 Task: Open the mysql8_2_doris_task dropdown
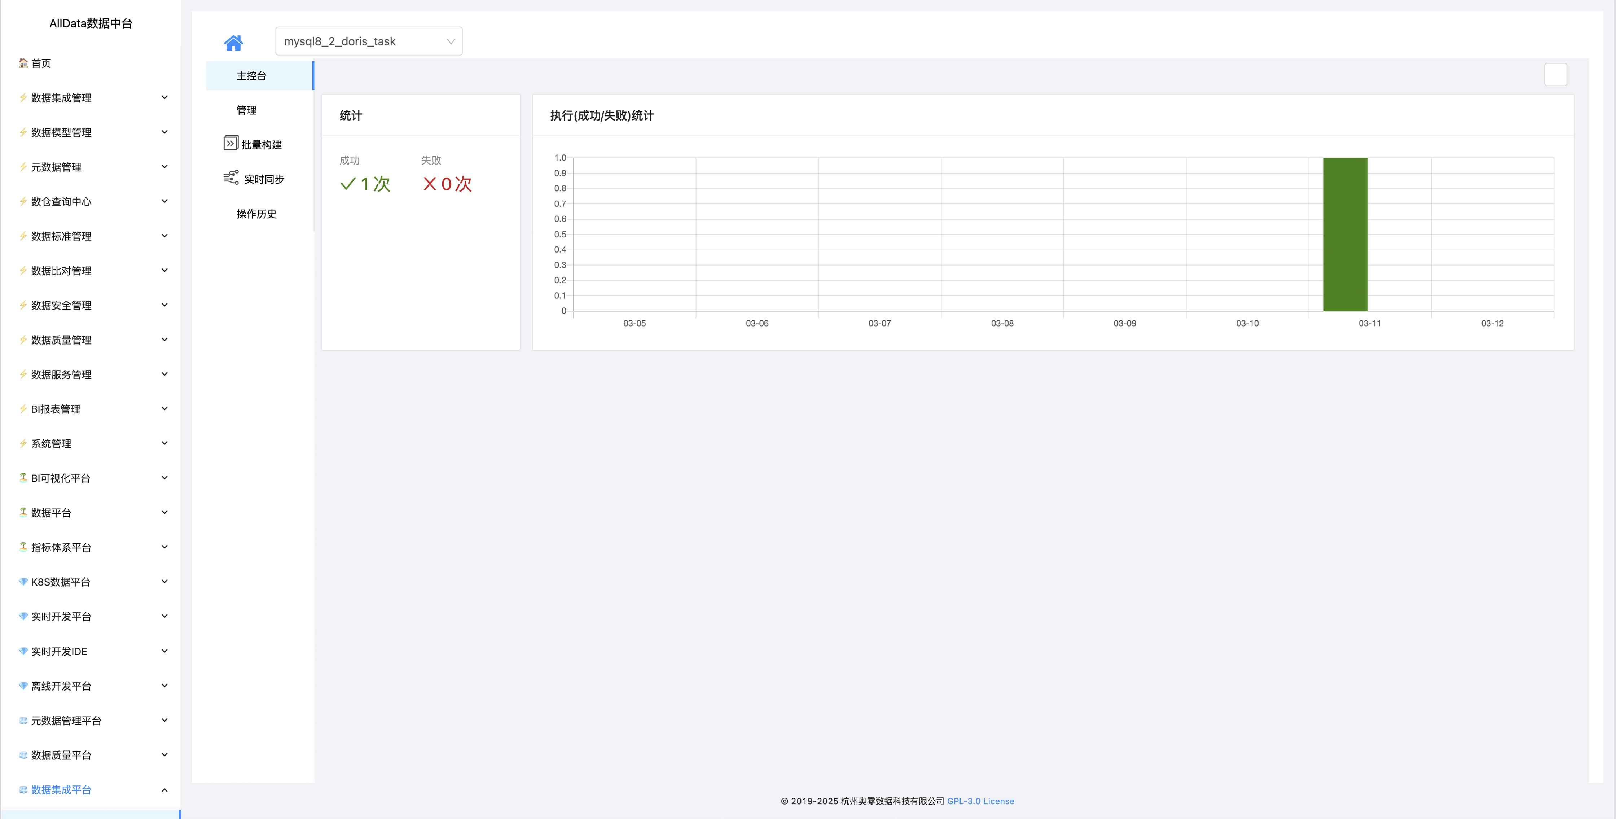pos(368,41)
